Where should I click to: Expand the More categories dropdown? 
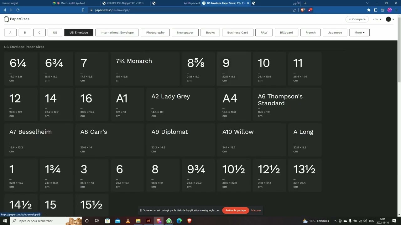tap(359, 32)
